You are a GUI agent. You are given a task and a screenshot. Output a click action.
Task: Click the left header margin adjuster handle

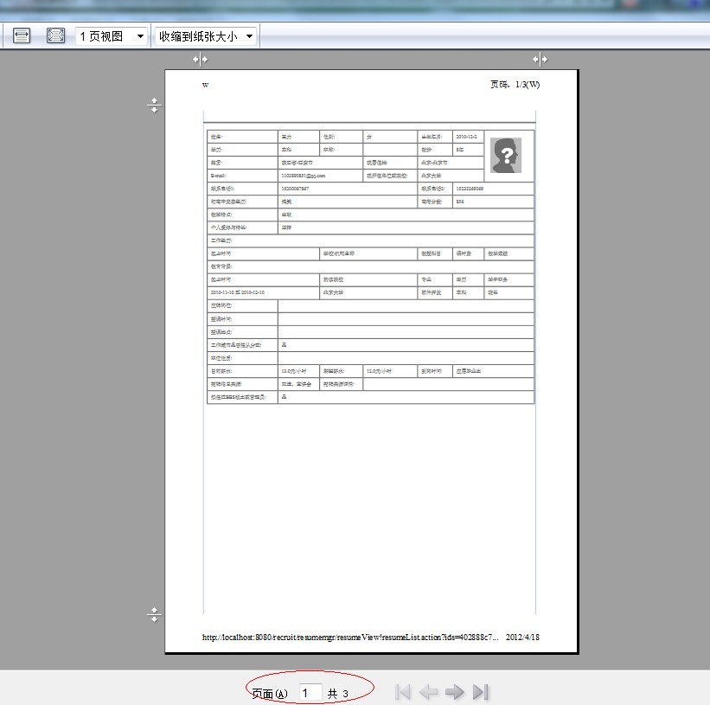(x=201, y=59)
